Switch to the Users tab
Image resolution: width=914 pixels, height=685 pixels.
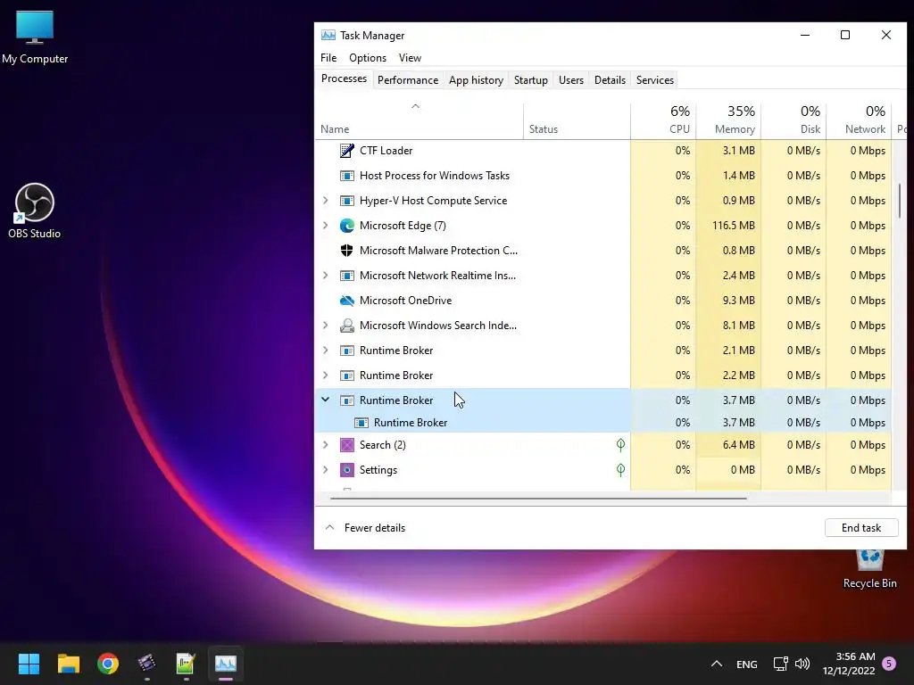tap(570, 79)
